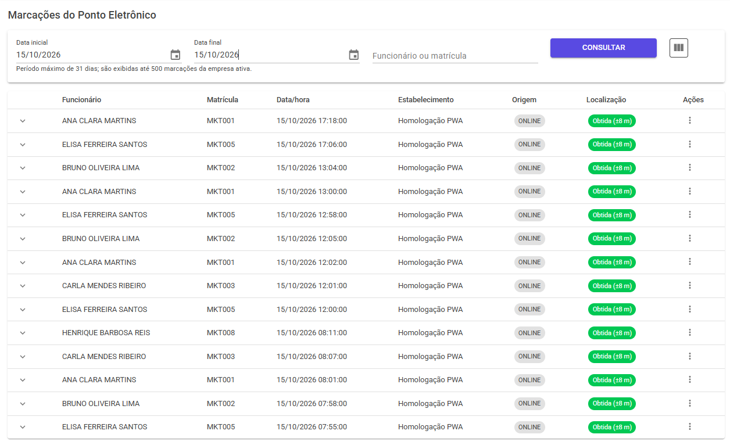Click the Estabelecimento column header

pos(426,100)
